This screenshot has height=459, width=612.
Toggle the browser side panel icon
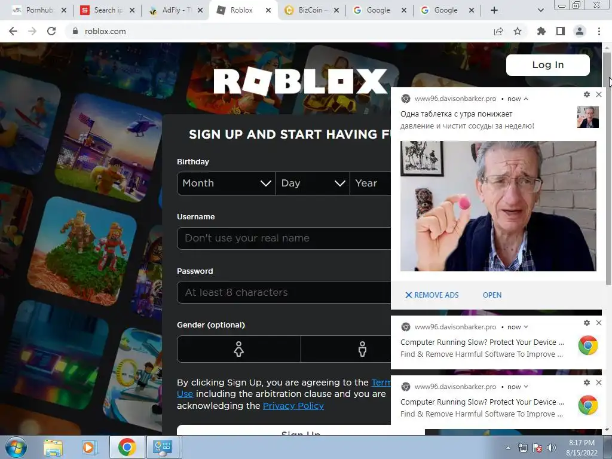click(x=561, y=31)
